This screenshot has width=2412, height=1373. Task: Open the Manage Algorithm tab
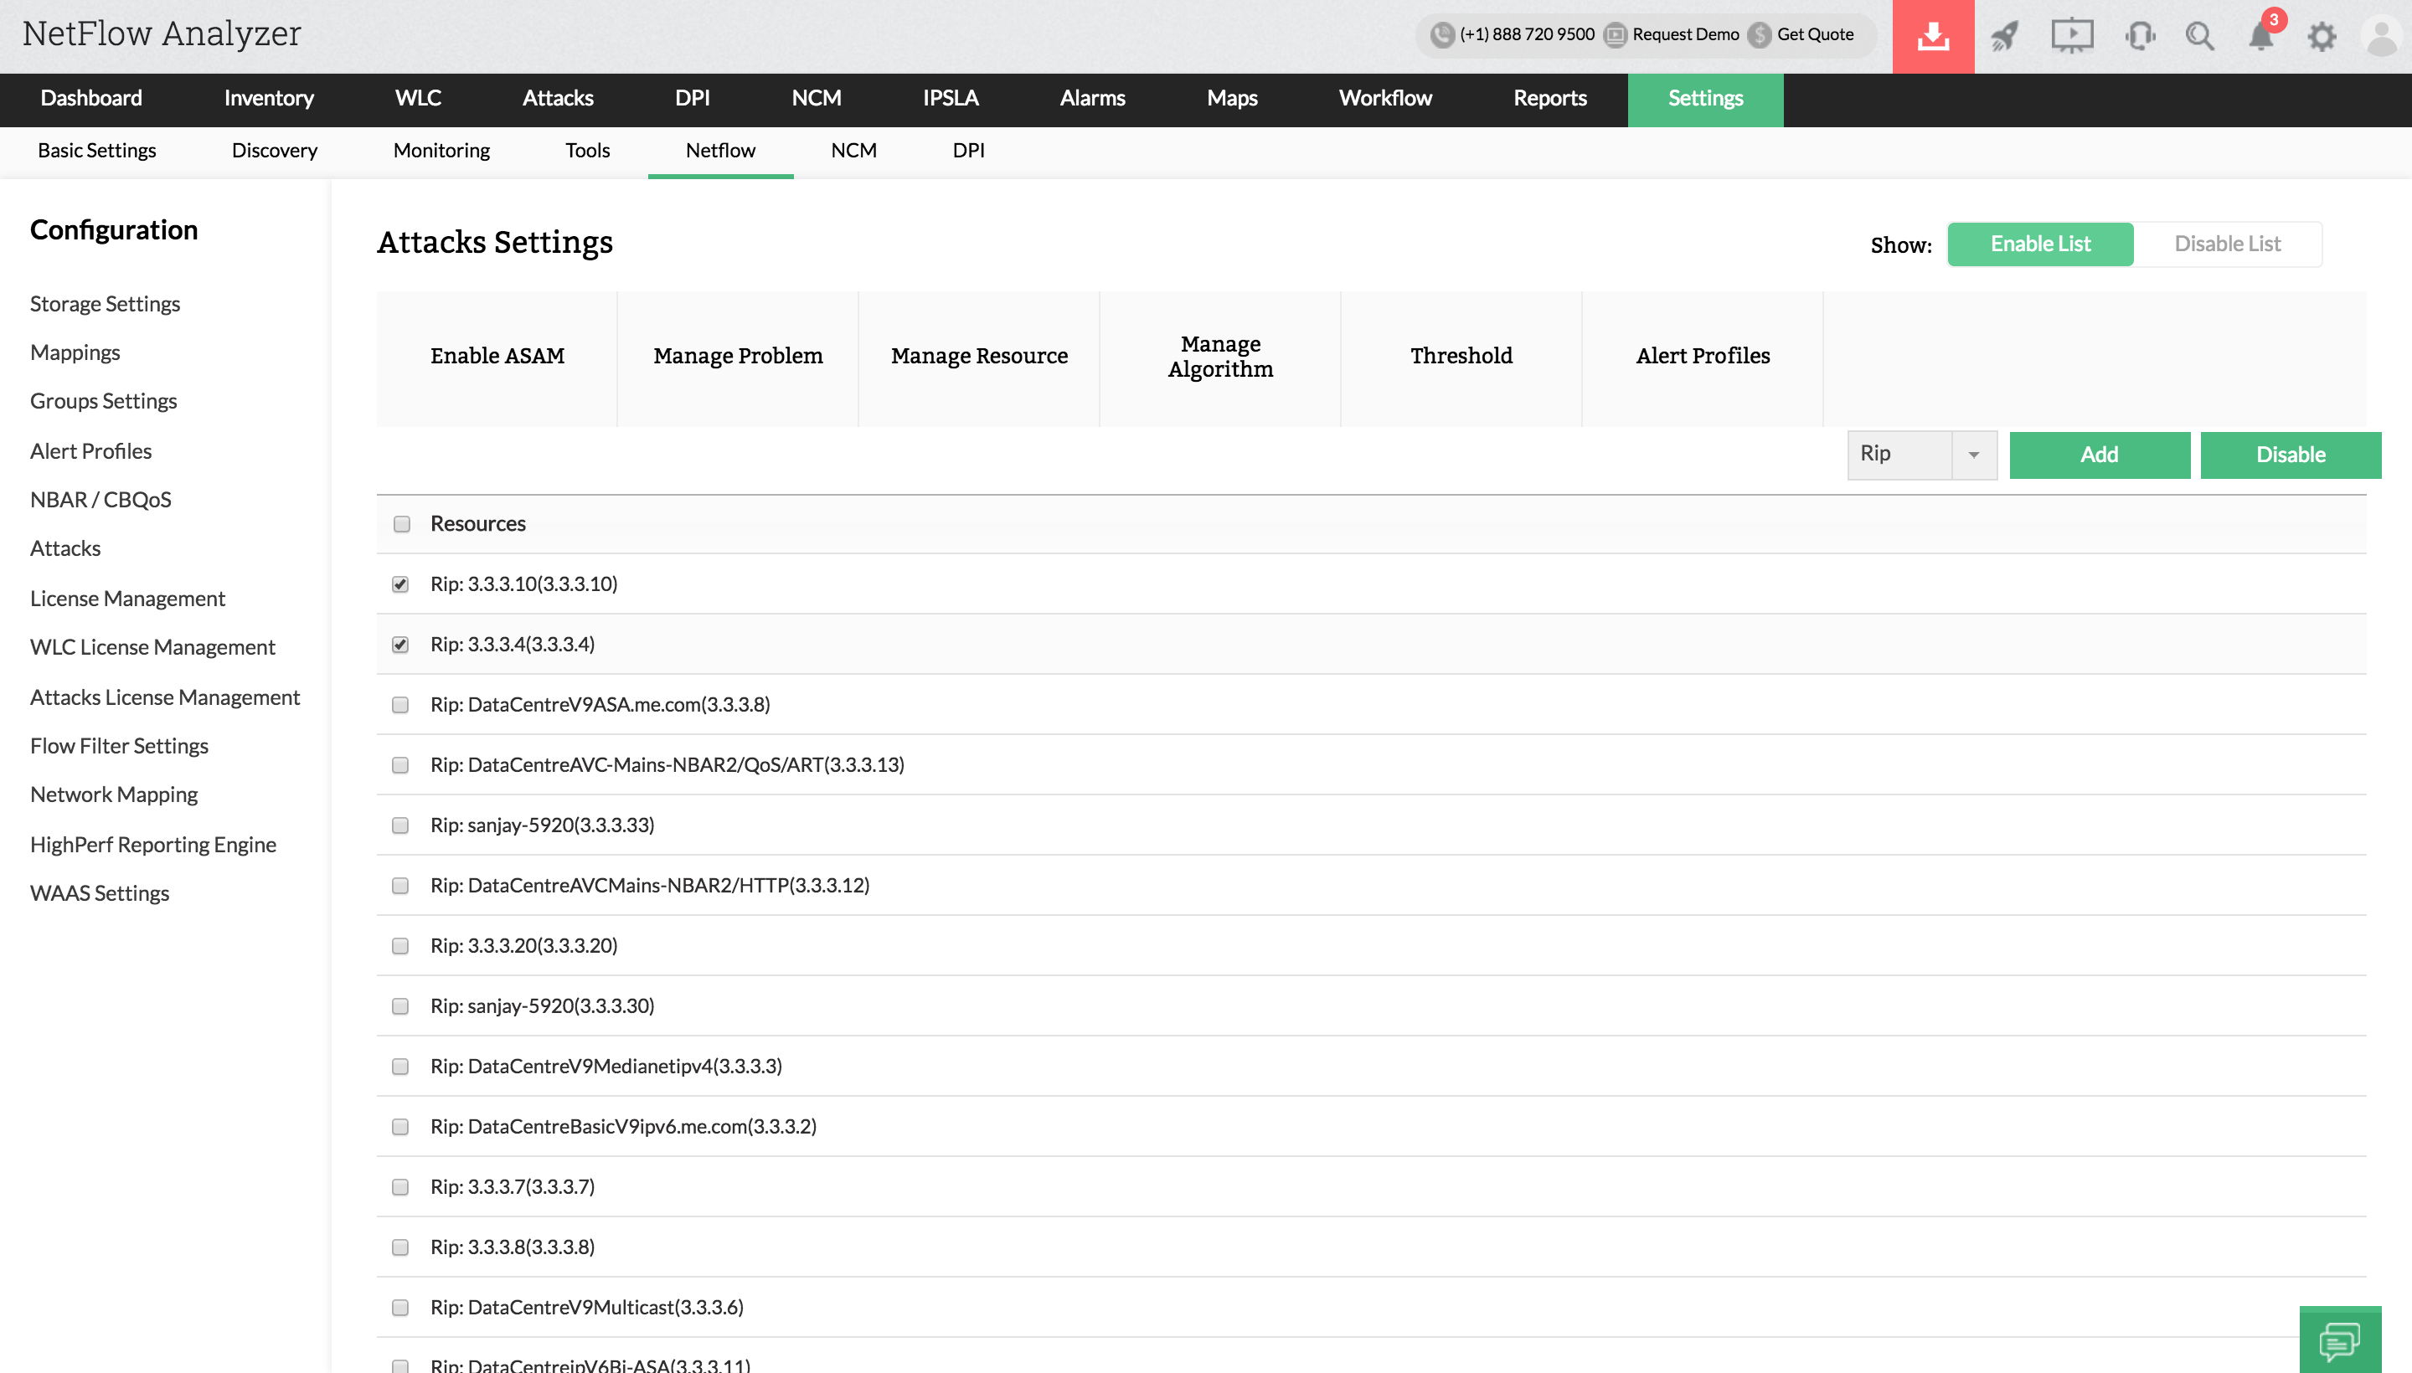point(1219,357)
